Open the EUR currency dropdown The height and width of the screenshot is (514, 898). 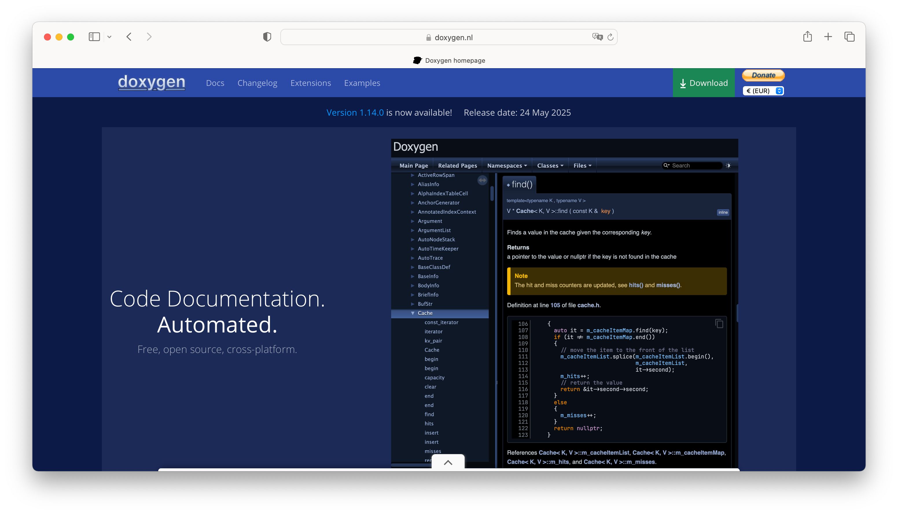(x=763, y=91)
